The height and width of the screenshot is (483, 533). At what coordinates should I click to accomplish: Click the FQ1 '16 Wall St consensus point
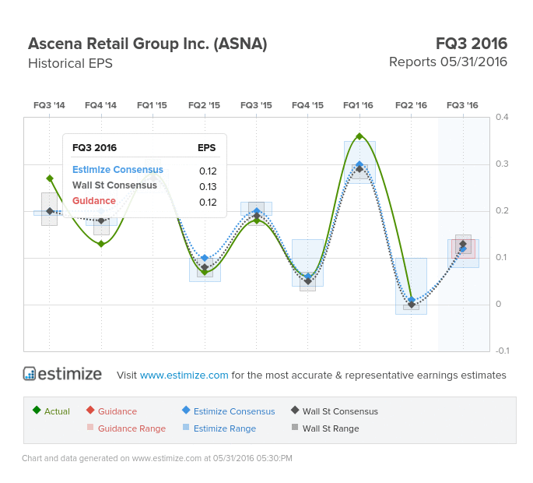point(359,169)
